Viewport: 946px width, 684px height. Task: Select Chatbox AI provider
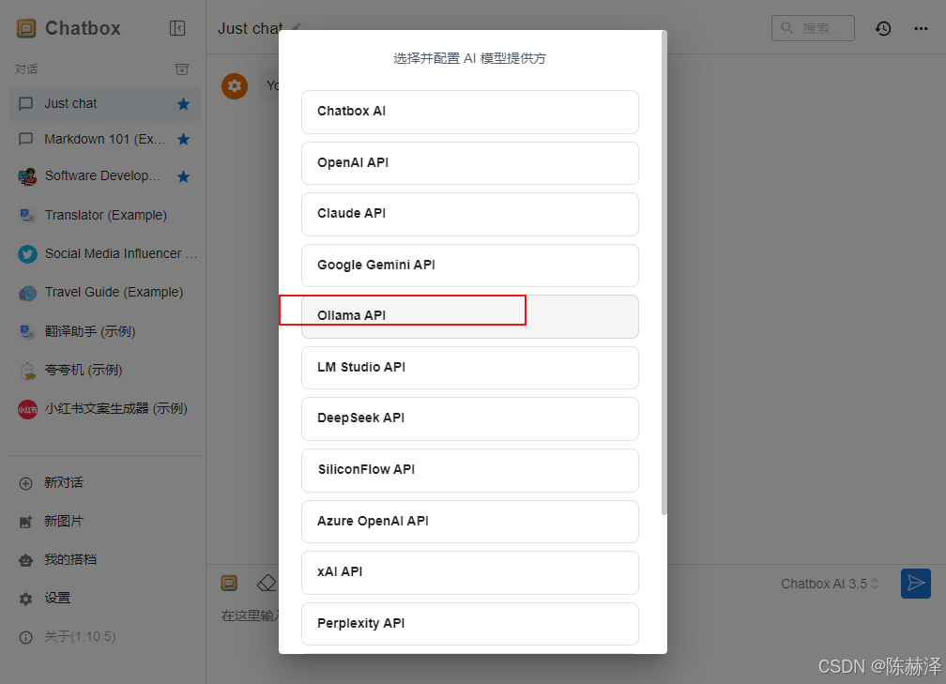(x=470, y=113)
